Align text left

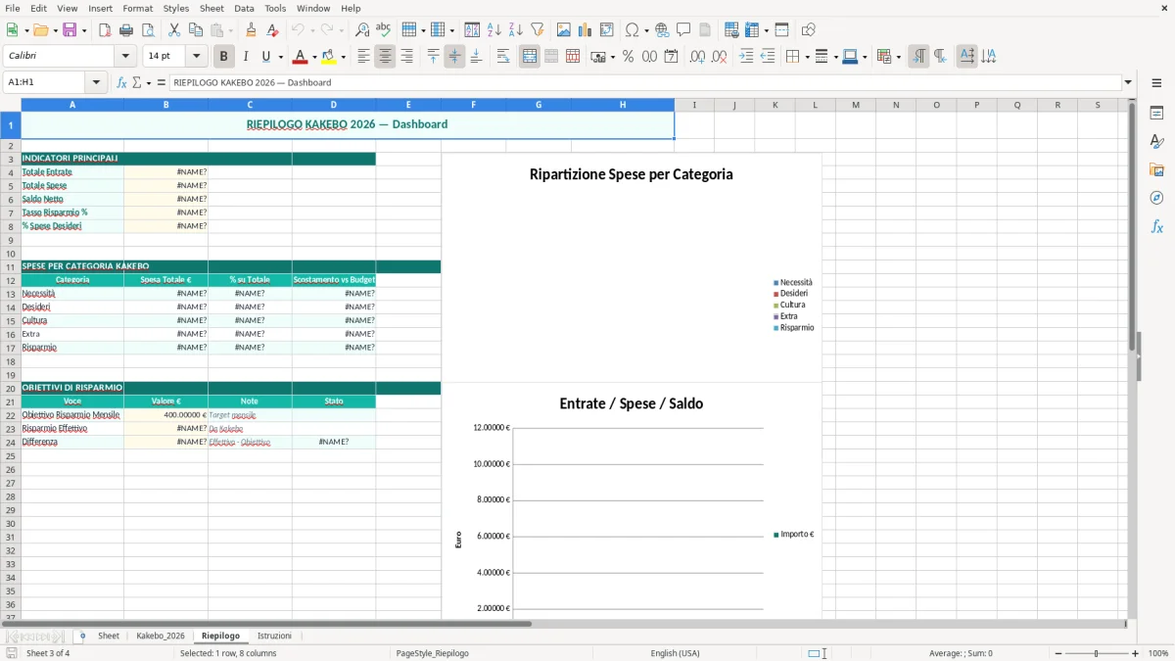click(363, 57)
